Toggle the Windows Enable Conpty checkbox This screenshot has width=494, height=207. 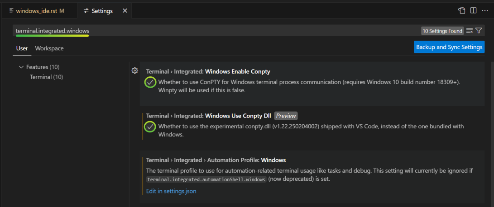coord(150,82)
